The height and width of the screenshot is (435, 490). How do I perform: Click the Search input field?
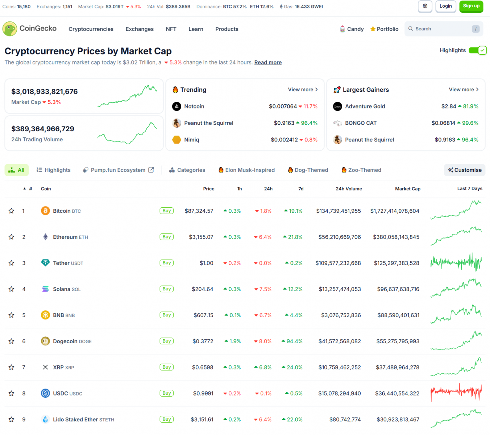point(444,29)
